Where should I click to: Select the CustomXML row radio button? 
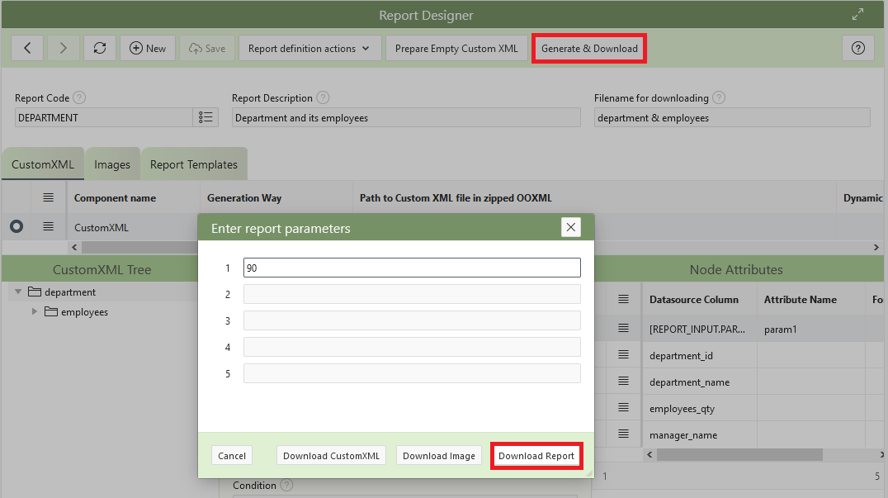click(16, 226)
